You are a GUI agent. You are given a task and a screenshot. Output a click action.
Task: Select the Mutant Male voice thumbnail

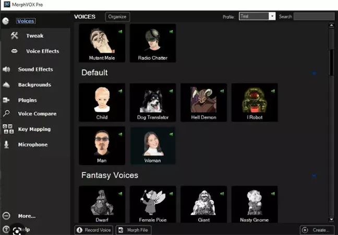pyautogui.click(x=102, y=43)
